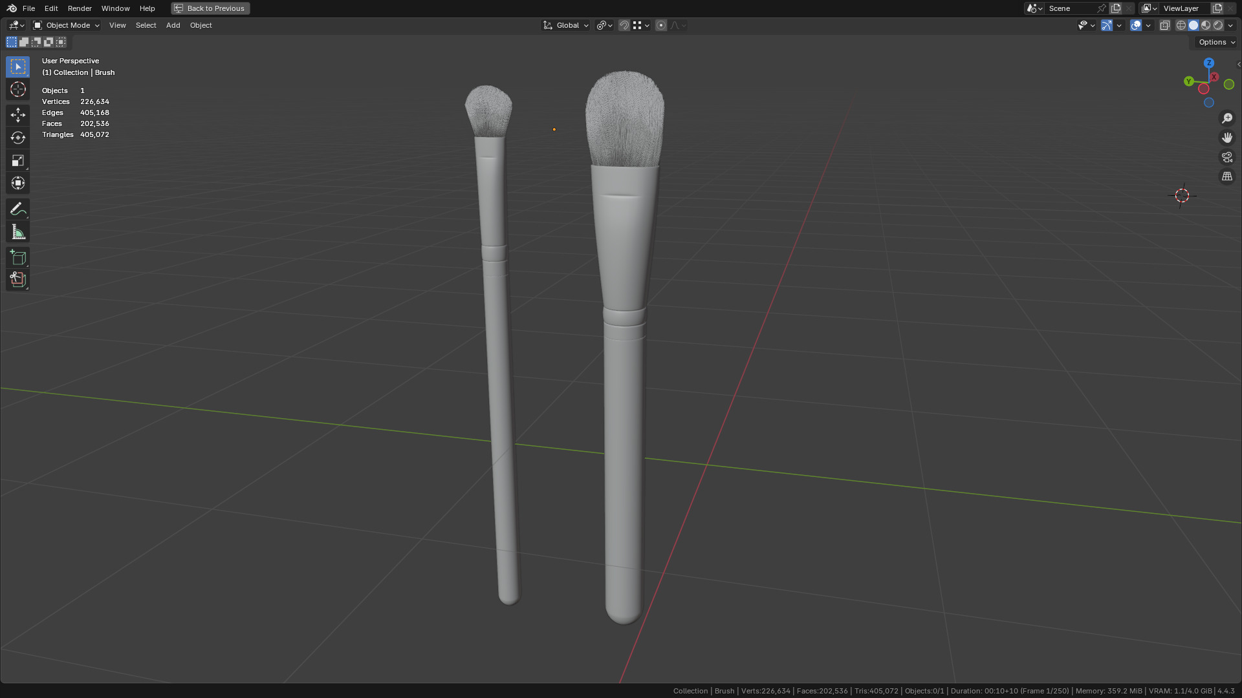Activate the Transform tool

(x=17, y=183)
